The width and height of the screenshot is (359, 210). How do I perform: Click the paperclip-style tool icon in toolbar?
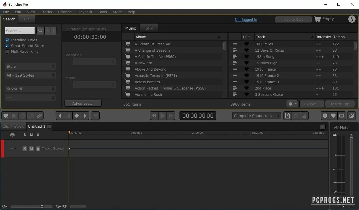coord(39,116)
